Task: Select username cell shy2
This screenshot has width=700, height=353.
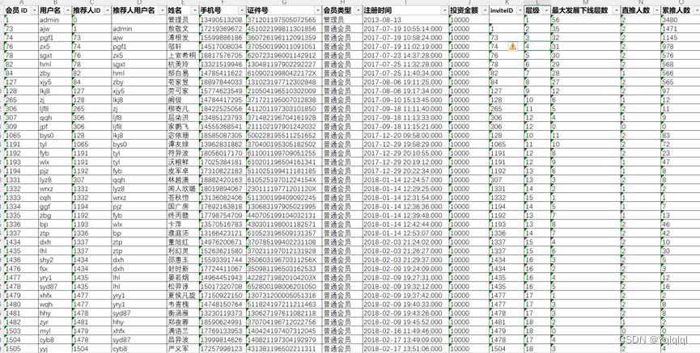Action: point(55,260)
